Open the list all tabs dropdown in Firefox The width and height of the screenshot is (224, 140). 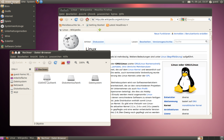[x=210, y=30]
